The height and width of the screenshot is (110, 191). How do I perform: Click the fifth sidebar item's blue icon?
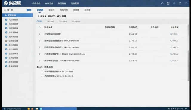click(6, 36)
